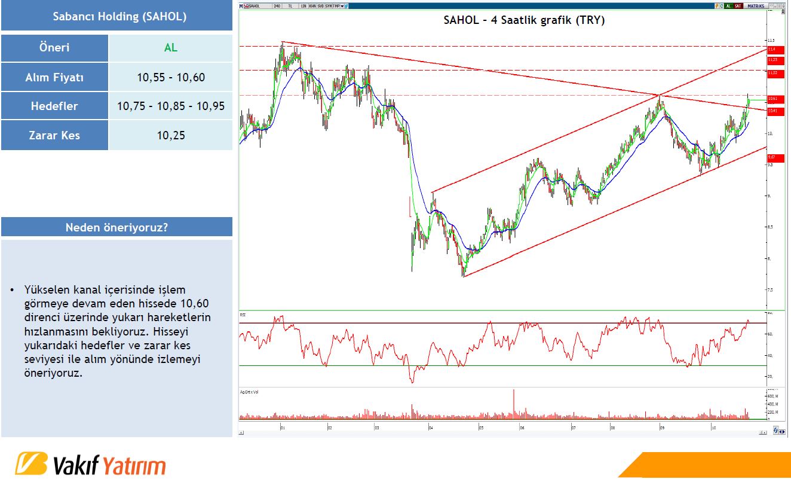Click the SVD toolbar button
The height and width of the screenshot is (479, 791).
(x=321, y=6)
